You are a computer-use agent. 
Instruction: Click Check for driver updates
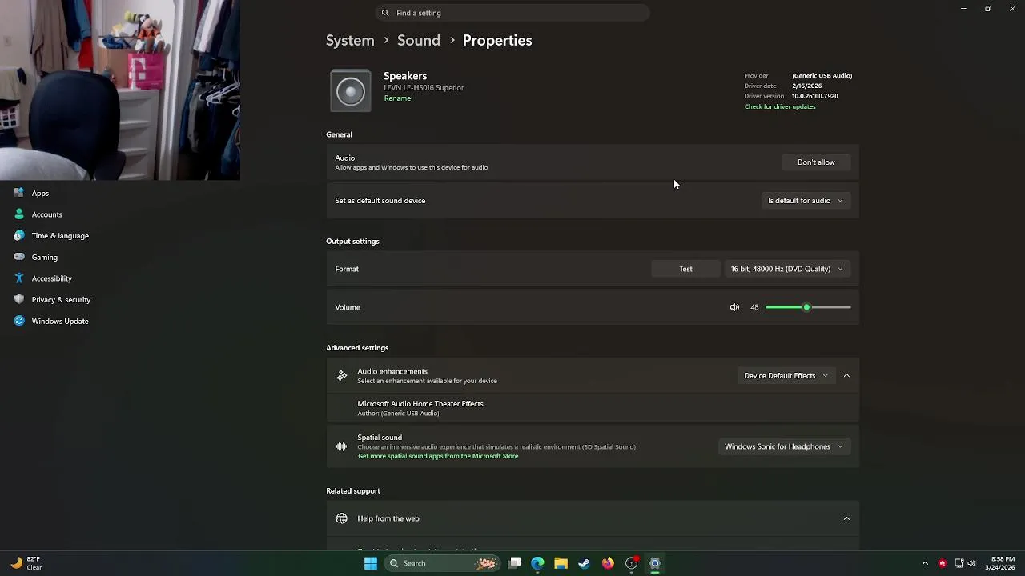pyautogui.click(x=780, y=106)
